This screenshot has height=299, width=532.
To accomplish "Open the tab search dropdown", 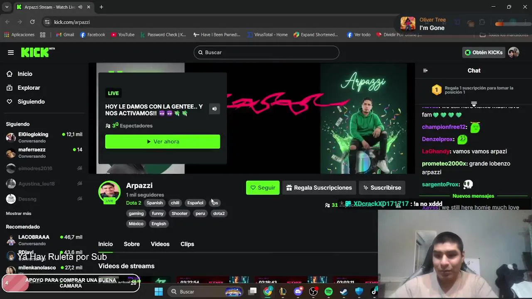I will pos(7,7).
